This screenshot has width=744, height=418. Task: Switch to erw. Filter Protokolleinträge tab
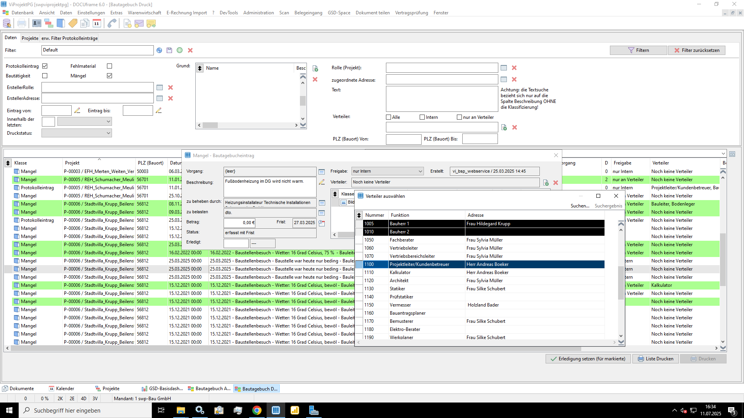tap(69, 38)
